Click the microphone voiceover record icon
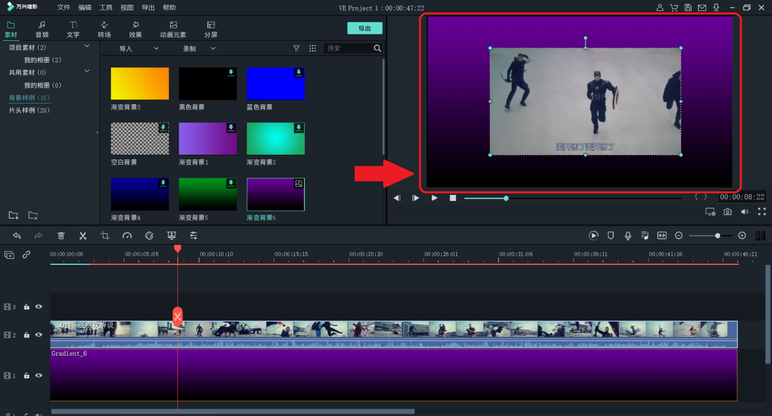Screen dimensions: 772x416 coord(628,236)
